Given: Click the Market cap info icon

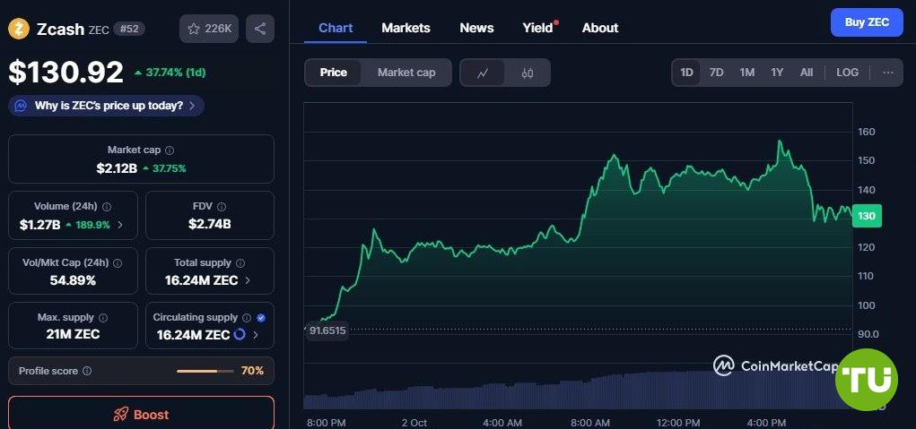Looking at the screenshot, I should pyautogui.click(x=170, y=150).
